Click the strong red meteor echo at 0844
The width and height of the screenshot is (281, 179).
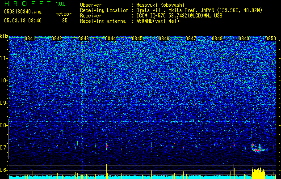(107, 146)
